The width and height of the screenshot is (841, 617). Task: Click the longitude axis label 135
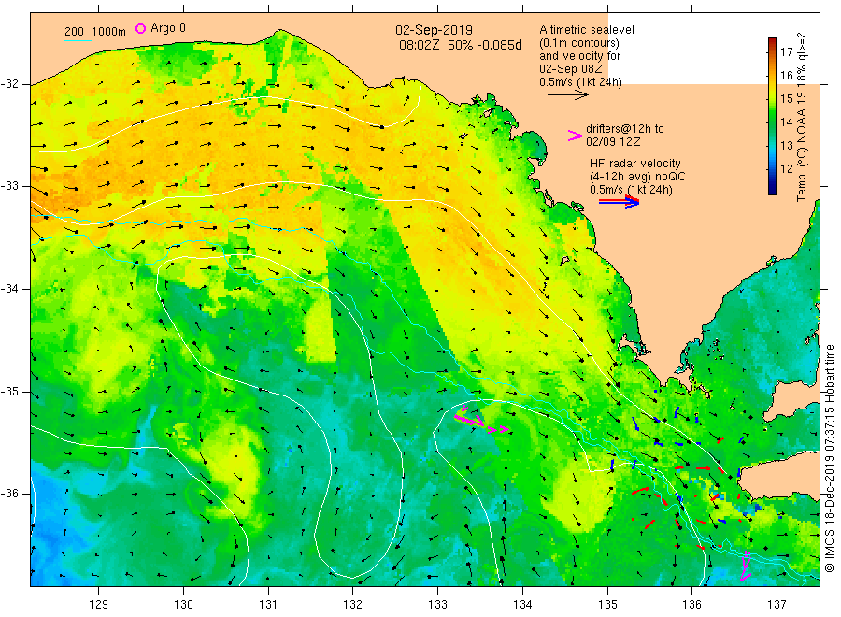click(x=607, y=605)
